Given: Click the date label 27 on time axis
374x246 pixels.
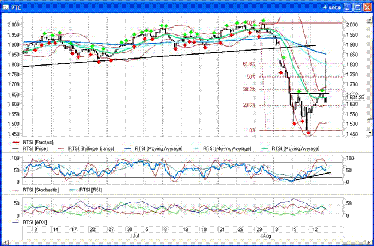Looking at the screenshot, I should point(112,229).
